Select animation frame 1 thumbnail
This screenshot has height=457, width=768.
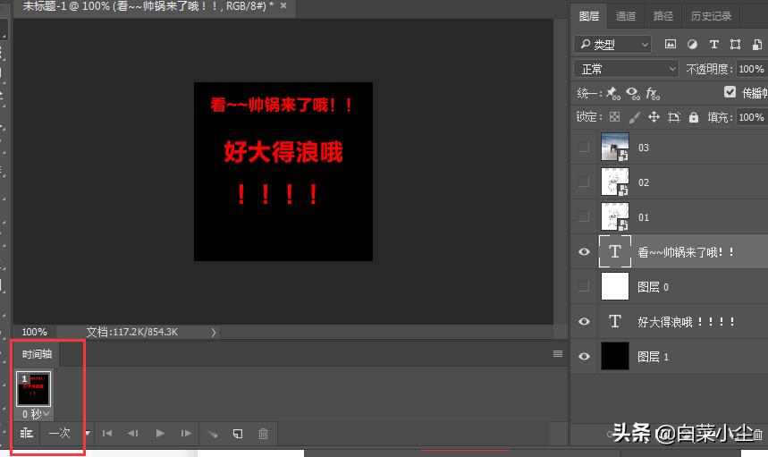click(x=33, y=388)
